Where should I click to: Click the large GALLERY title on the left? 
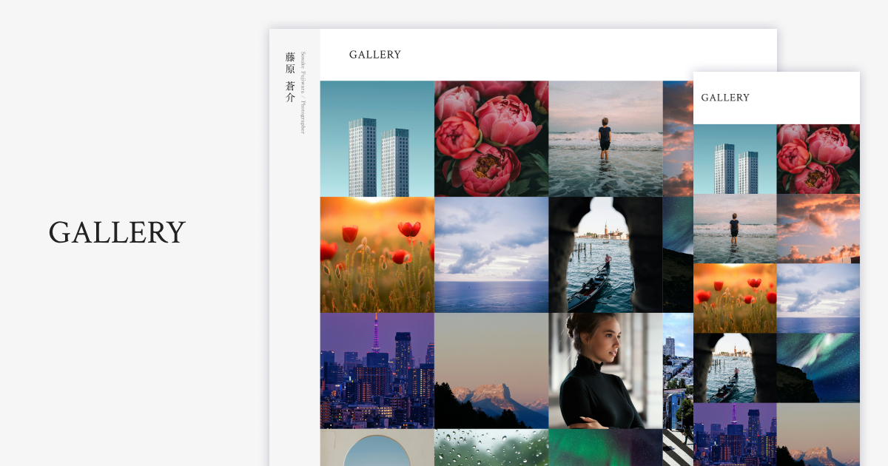pyautogui.click(x=117, y=232)
